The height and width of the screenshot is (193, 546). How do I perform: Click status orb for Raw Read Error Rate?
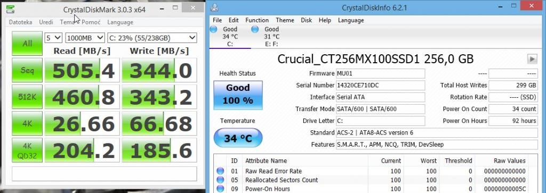point(220,171)
